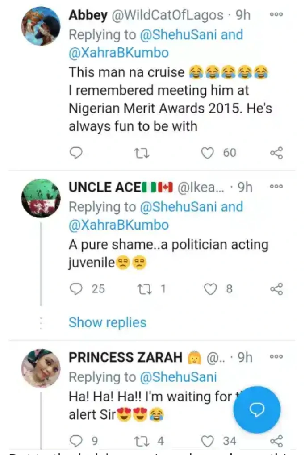The width and height of the screenshot is (305, 455).
Task: Open more options on PRINCESS ZARAH's tweet
Action: [276, 357]
